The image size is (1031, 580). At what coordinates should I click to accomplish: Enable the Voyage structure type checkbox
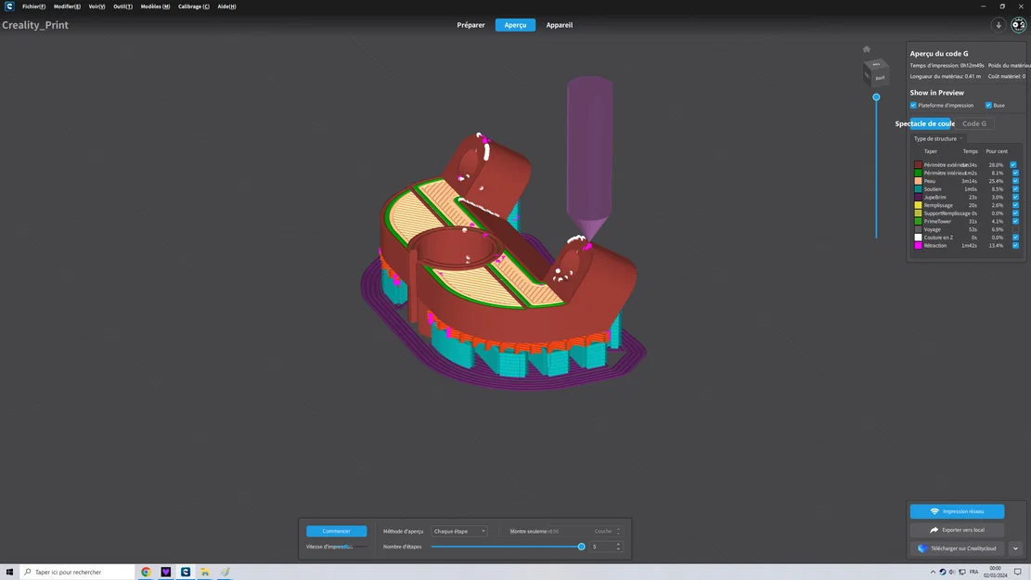coord(1015,229)
